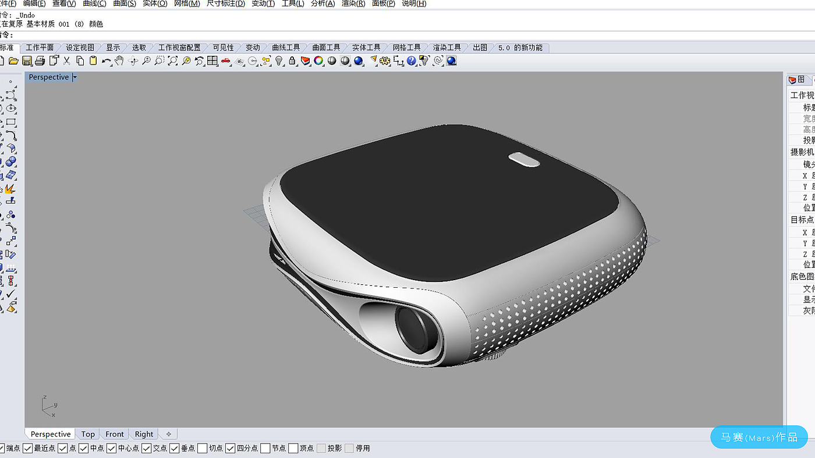Open the 曲面(S) surface menu

pyautogui.click(x=124, y=3)
